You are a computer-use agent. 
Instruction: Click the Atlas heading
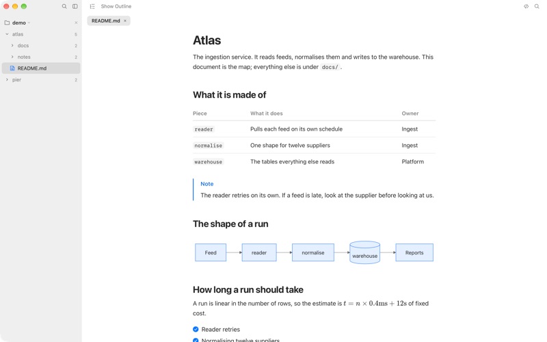pos(207,40)
